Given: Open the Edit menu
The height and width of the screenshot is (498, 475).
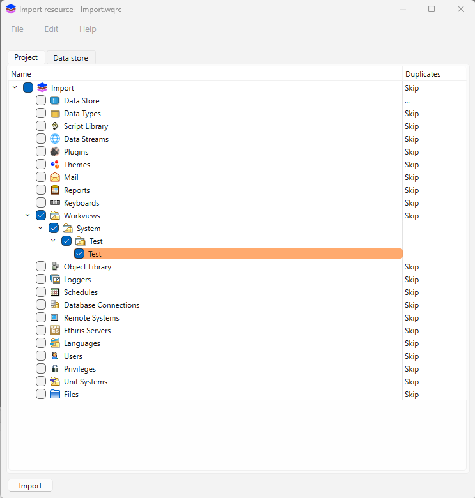Looking at the screenshot, I should (51, 29).
